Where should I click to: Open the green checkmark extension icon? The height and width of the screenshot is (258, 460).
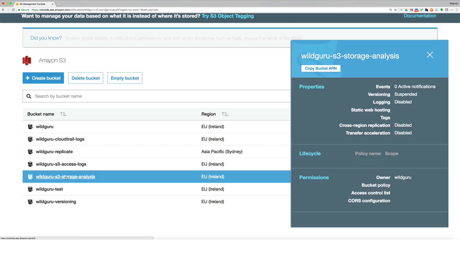pos(422,10)
